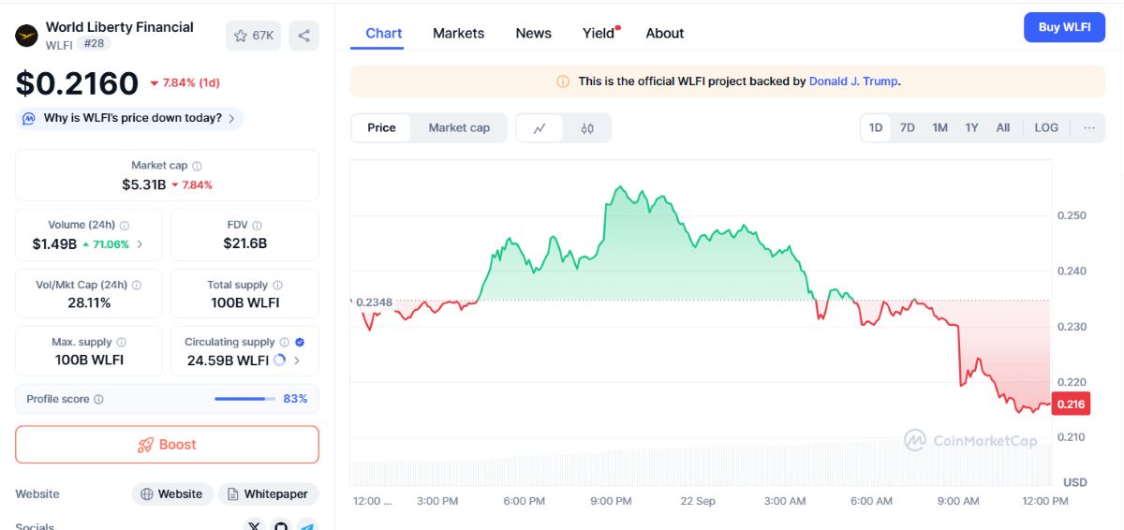The width and height of the screenshot is (1124, 530).
Task: Select the Price chart toggle
Action: click(381, 128)
